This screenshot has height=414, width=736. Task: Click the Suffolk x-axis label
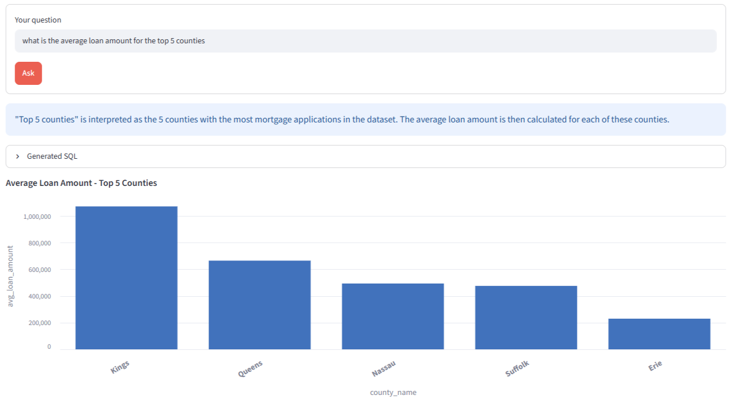[517, 368]
